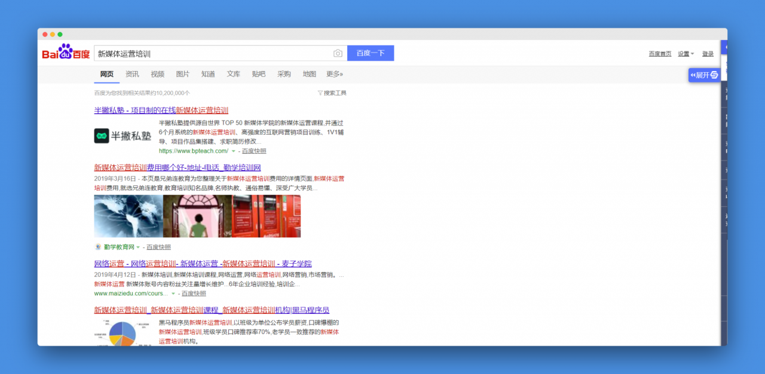
Task: Expand arrow beside maiziedu.com URL
Action: 173,293
